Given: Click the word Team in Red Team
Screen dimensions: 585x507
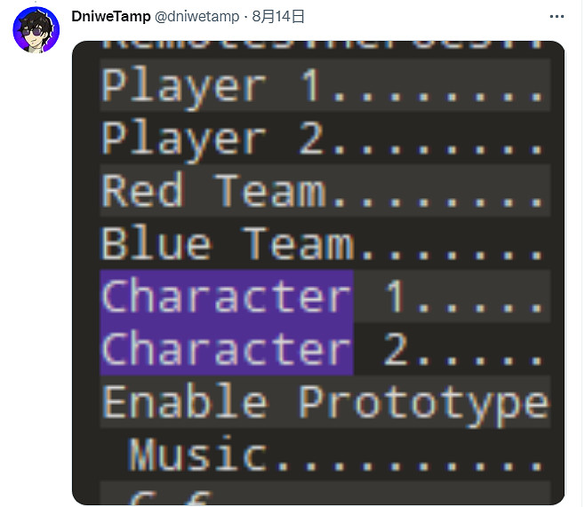Looking at the screenshot, I should coord(269,192).
